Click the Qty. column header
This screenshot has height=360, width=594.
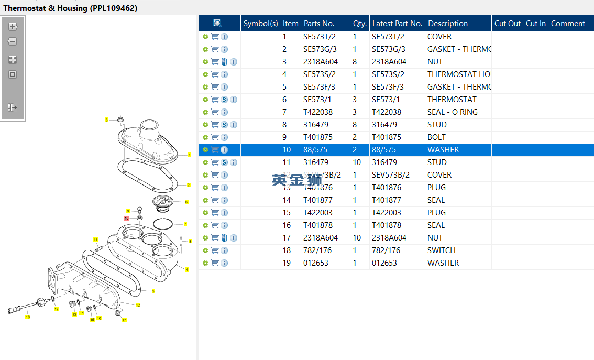pyautogui.click(x=359, y=24)
